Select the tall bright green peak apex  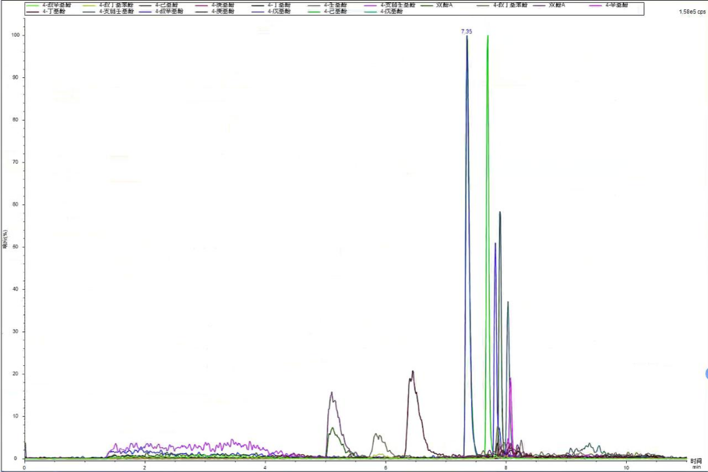click(x=488, y=37)
